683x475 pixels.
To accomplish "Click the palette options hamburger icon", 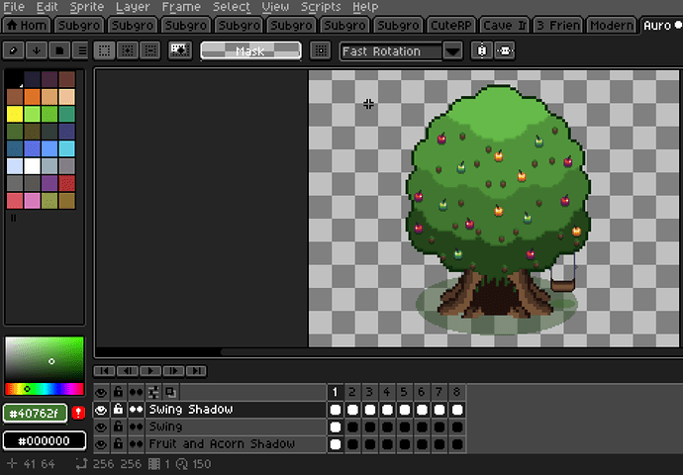I will point(81,50).
